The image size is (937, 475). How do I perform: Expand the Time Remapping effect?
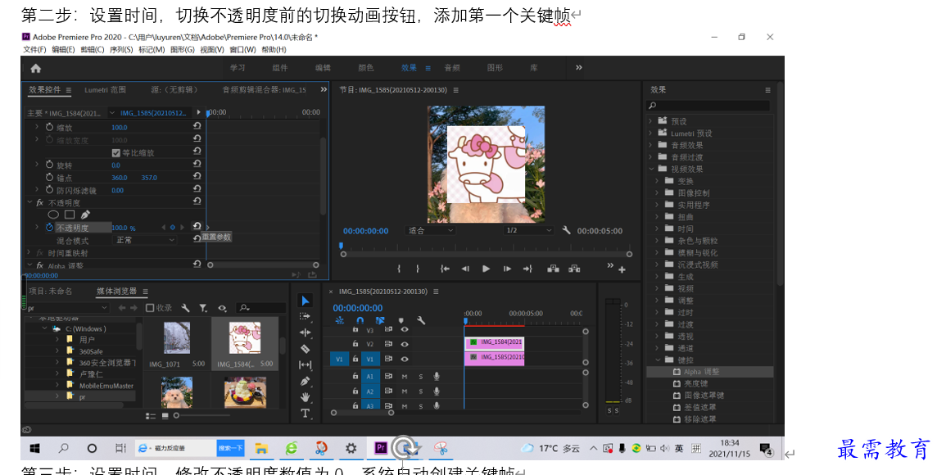point(29,253)
